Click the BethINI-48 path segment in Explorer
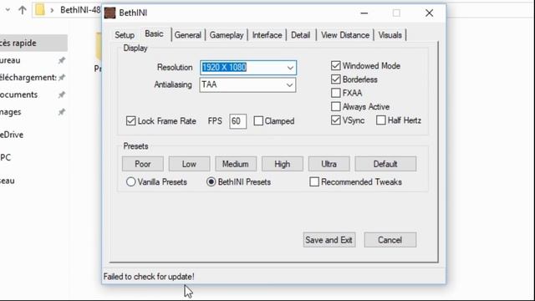 (80, 10)
